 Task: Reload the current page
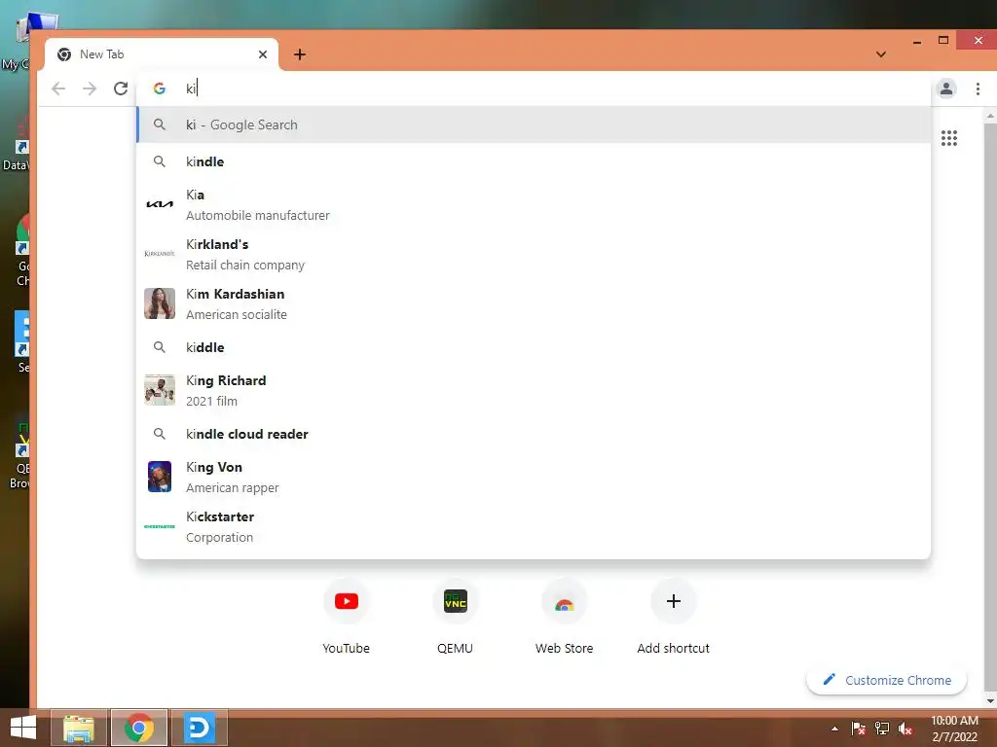tap(121, 89)
